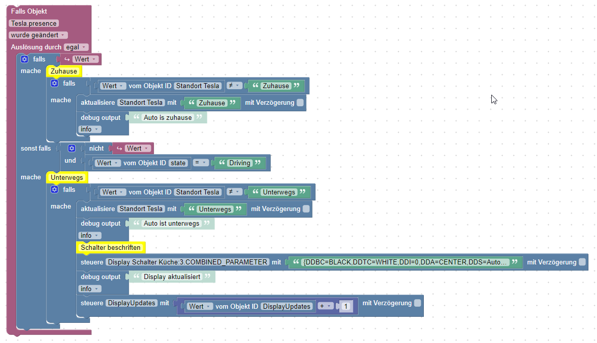Image resolution: width=597 pixels, height=343 pixels.
Task: Edit 'Zuhause' text in aktualisiere block
Action: pos(212,103)
